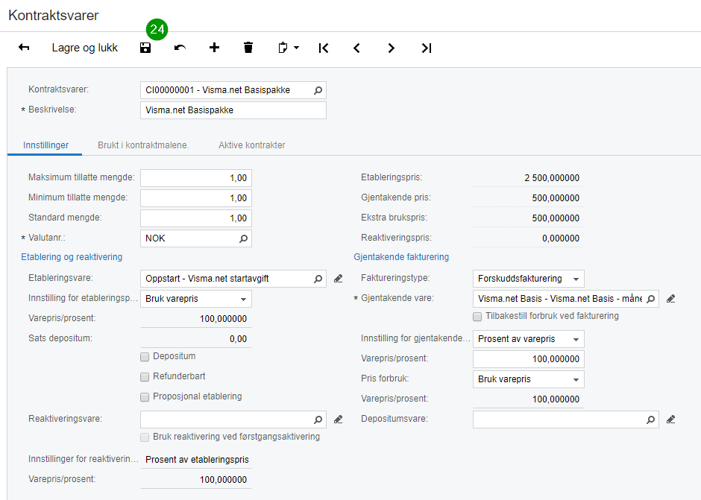
Task: Switch to the Aktive kontrakter tab
Action: click(x=252, y=145)
